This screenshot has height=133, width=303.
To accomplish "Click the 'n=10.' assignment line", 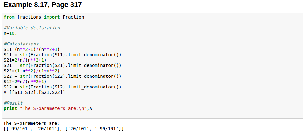I will coord(10,33).
